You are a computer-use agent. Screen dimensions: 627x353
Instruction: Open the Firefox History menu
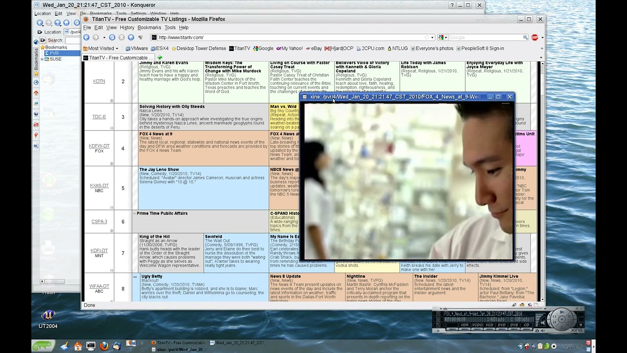point(127,28)
